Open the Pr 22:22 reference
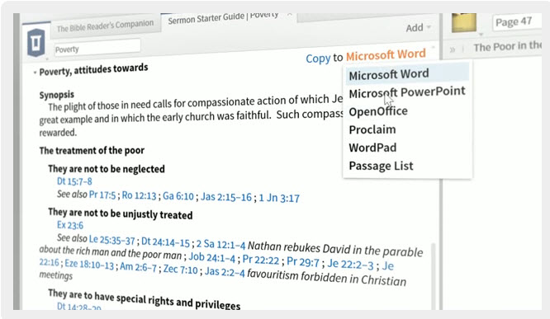Screen dimensions: 550x319 (261, 260)
